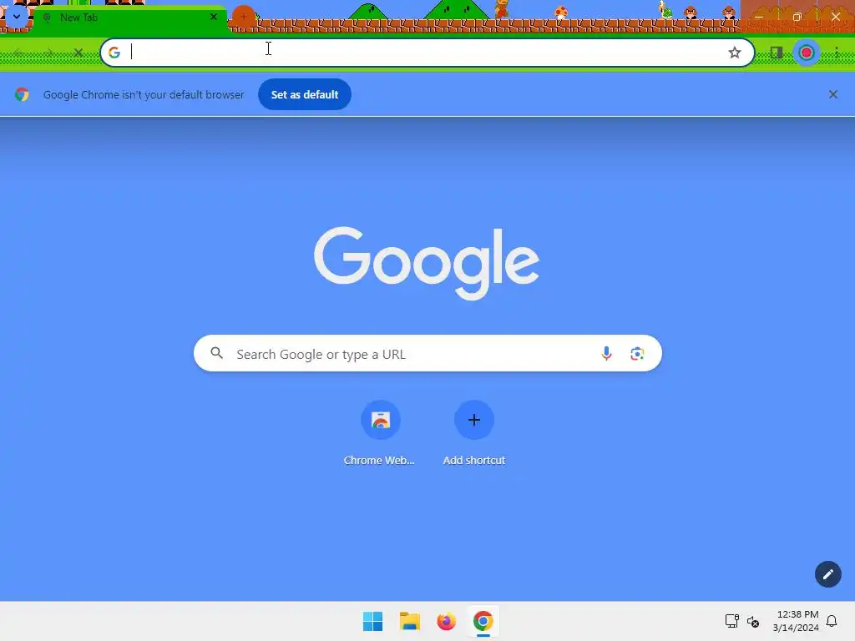Bookmark this tab with star icon
This screenshot has height=641, width=855.
pyautogui.click(x=735, y=53)
